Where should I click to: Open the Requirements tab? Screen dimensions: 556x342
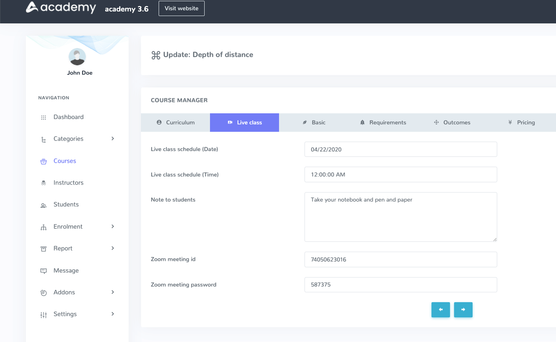383,122
